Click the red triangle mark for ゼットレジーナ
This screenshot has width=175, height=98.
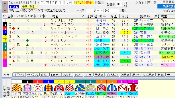pyautogui.click(x=14, y=61)
